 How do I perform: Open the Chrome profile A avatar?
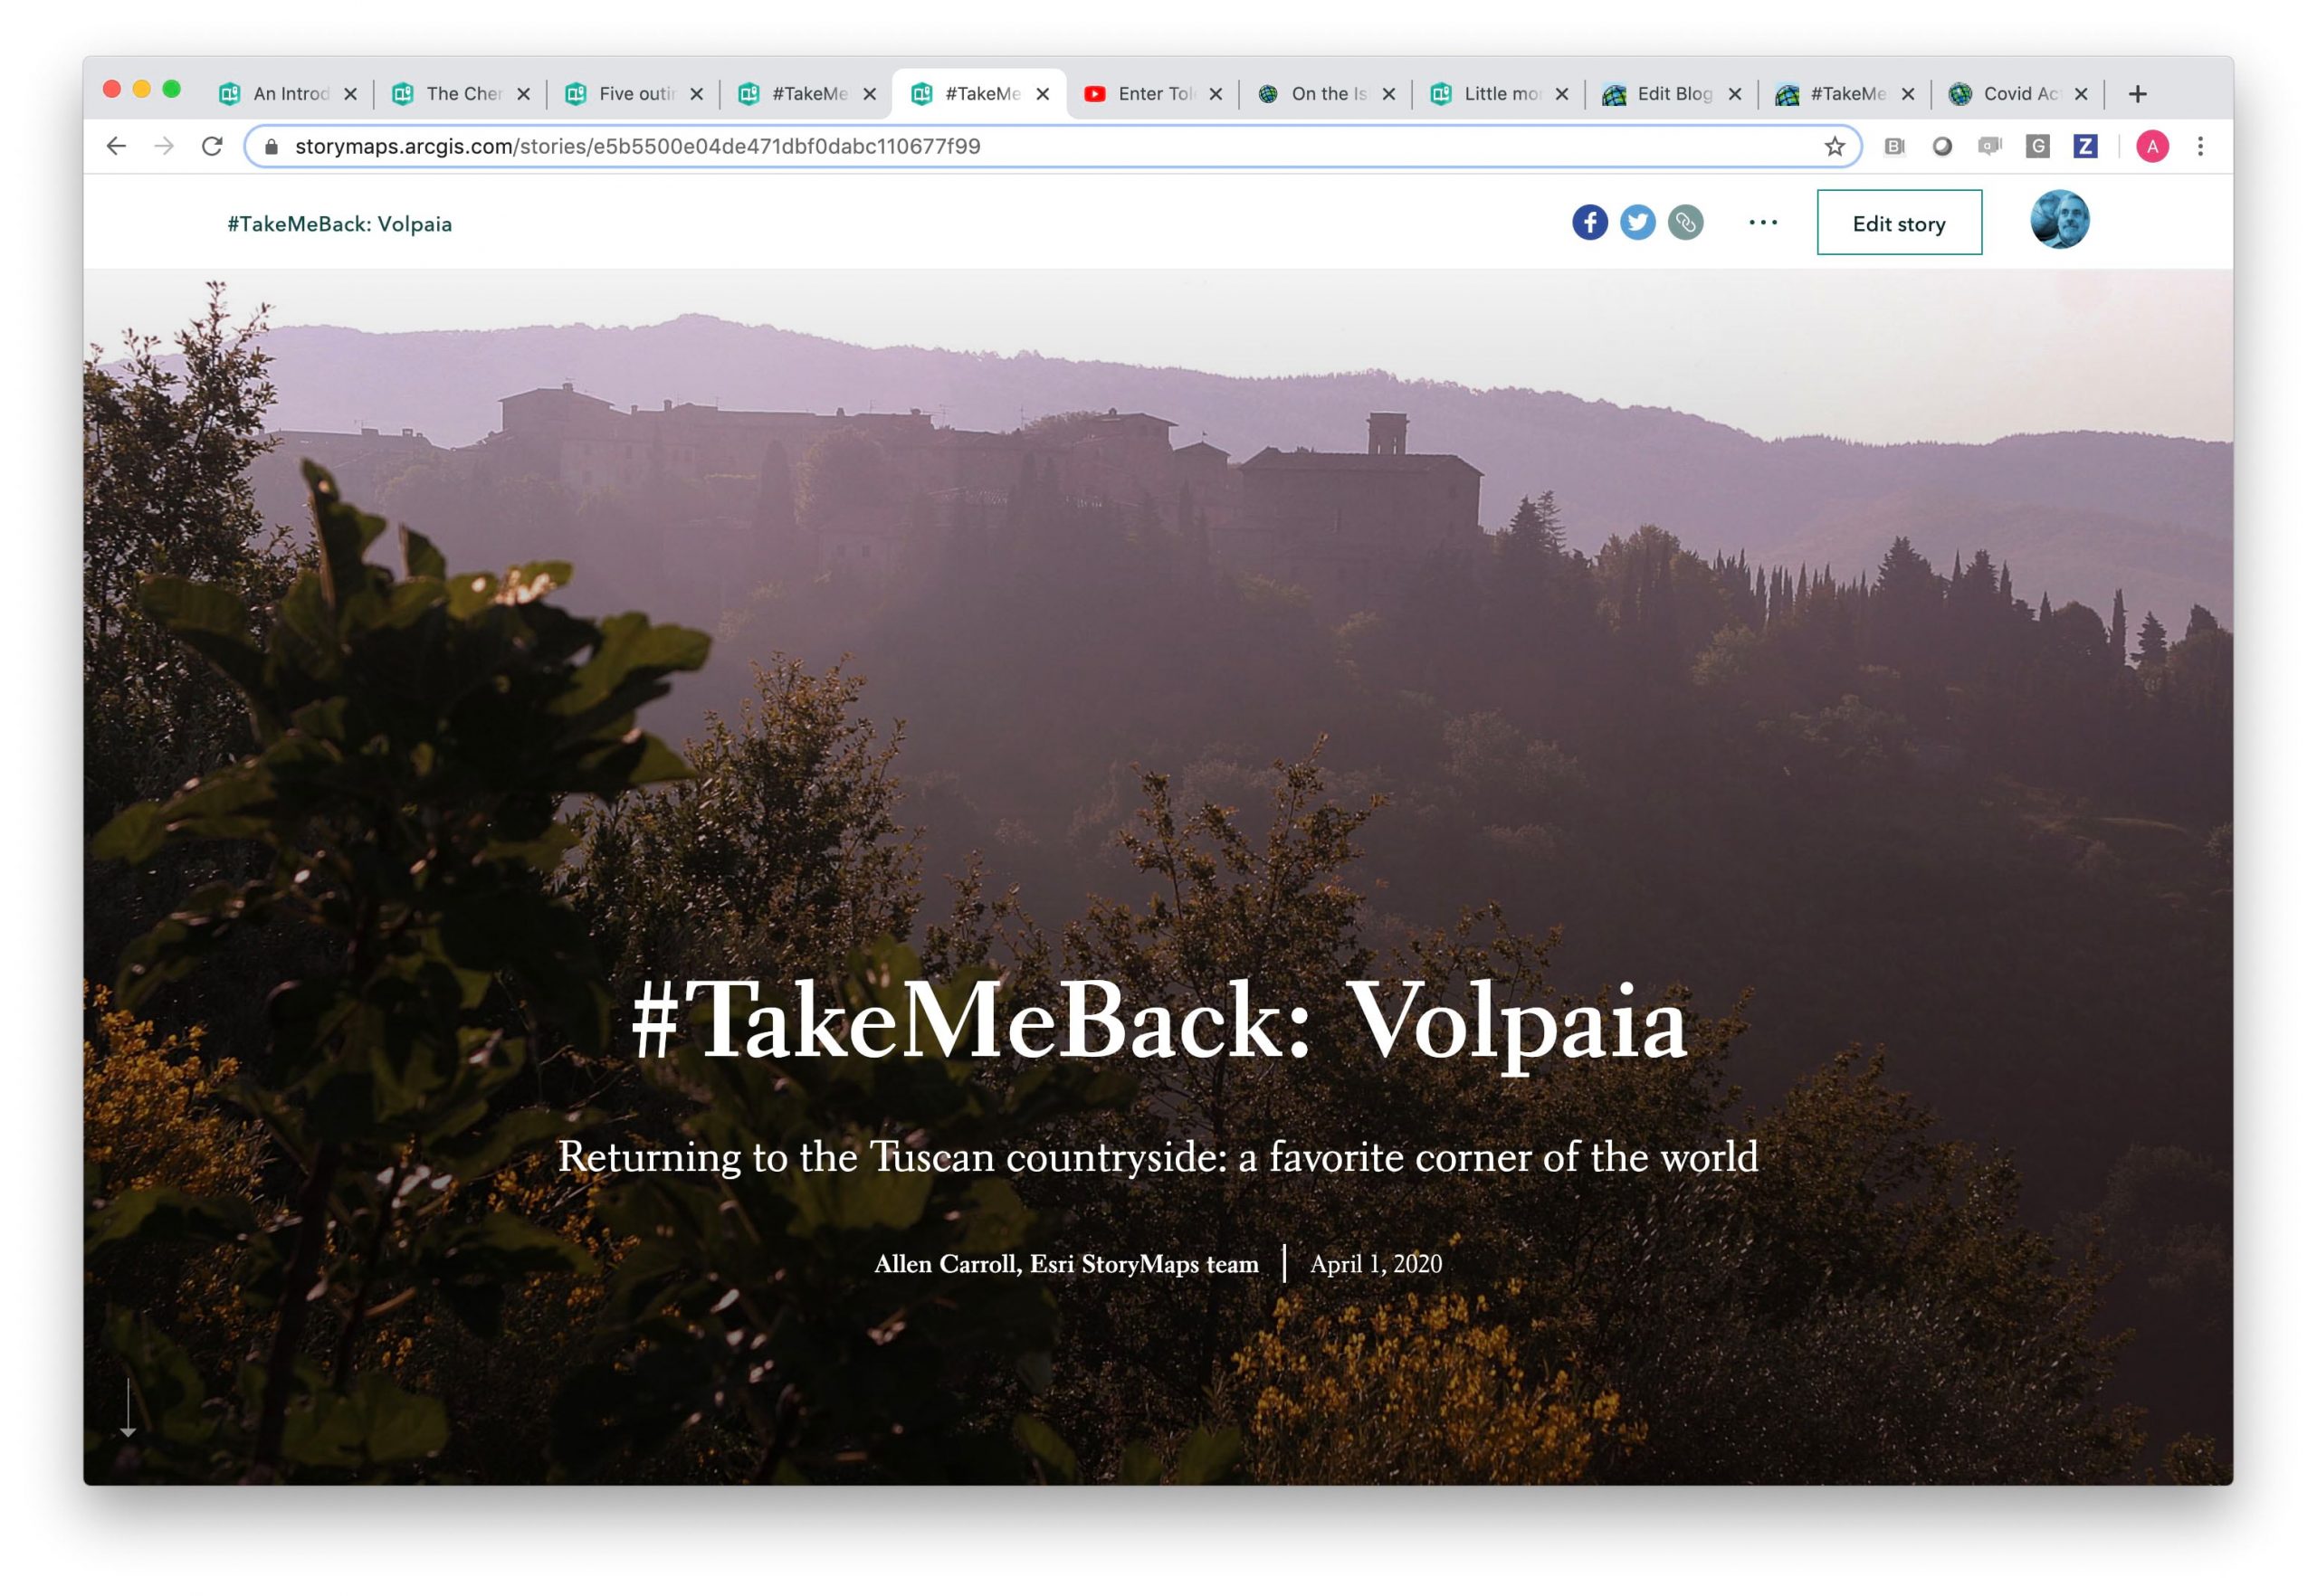coord(2151,146)
